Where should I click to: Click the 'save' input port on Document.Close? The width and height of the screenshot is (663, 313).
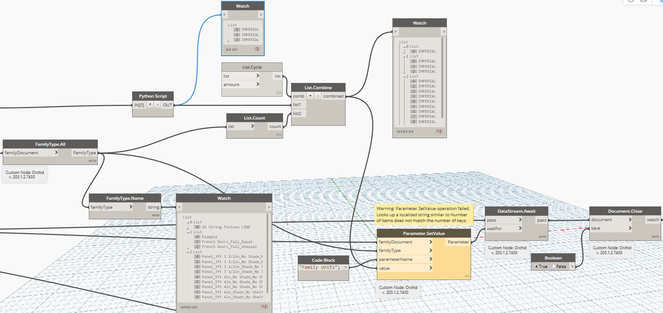(611, 228)
